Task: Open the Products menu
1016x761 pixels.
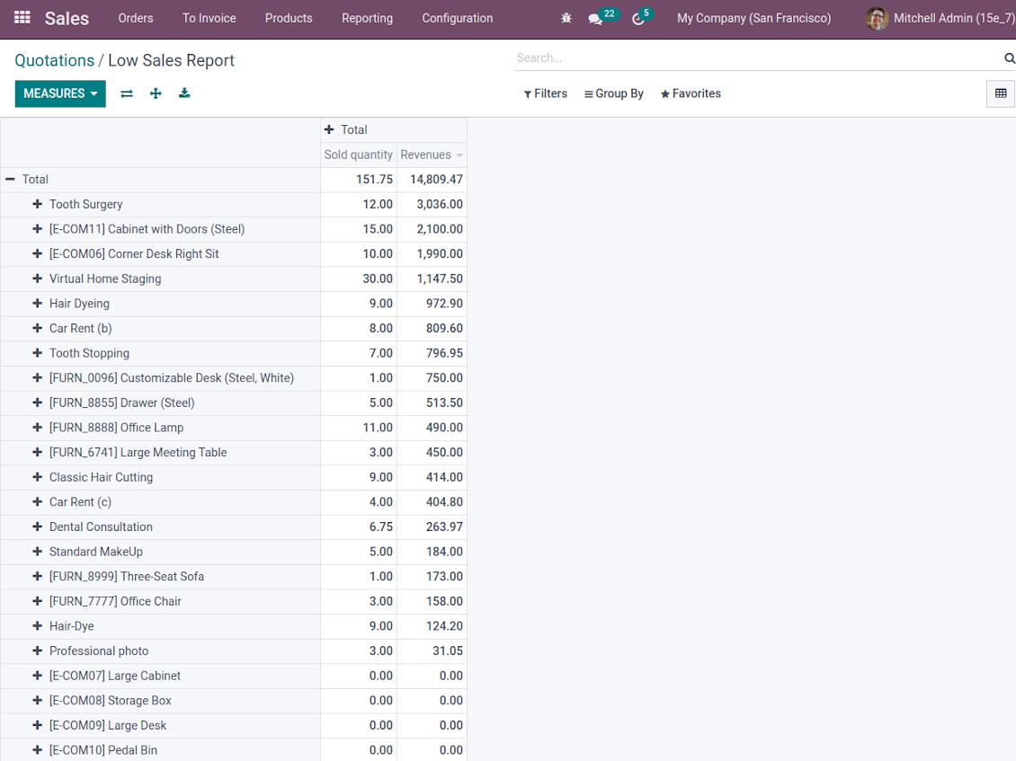Action: 289,18
